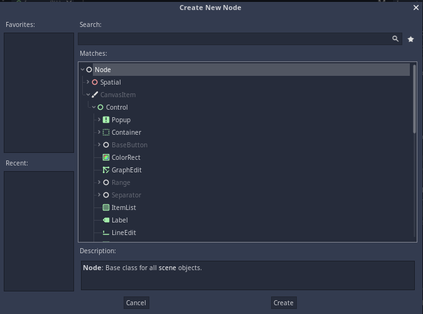Screen dimensions: 423x314
Task: Toggle favorite with the star icon
Action: click(410, 39)
